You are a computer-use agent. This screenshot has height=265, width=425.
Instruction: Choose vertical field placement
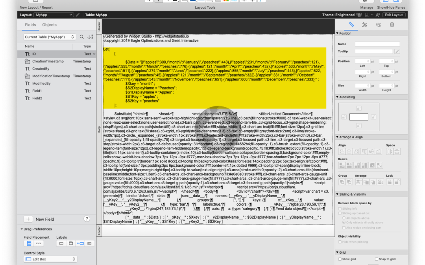click(29, 243)
